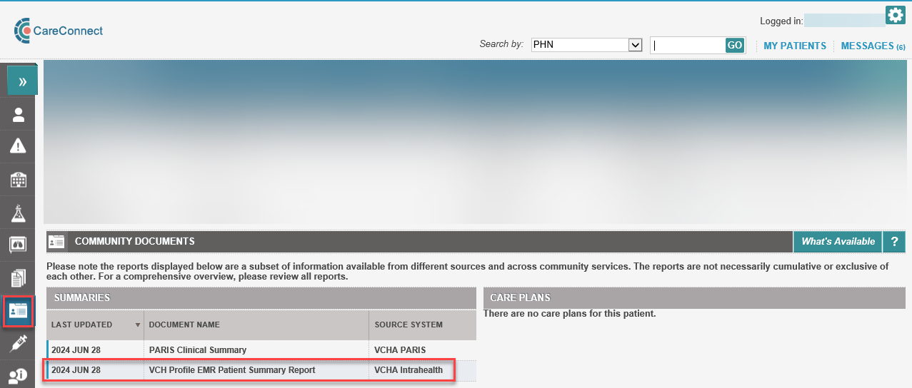
Task: Open the Search by PHN dropdown
Action: point(587,45)
